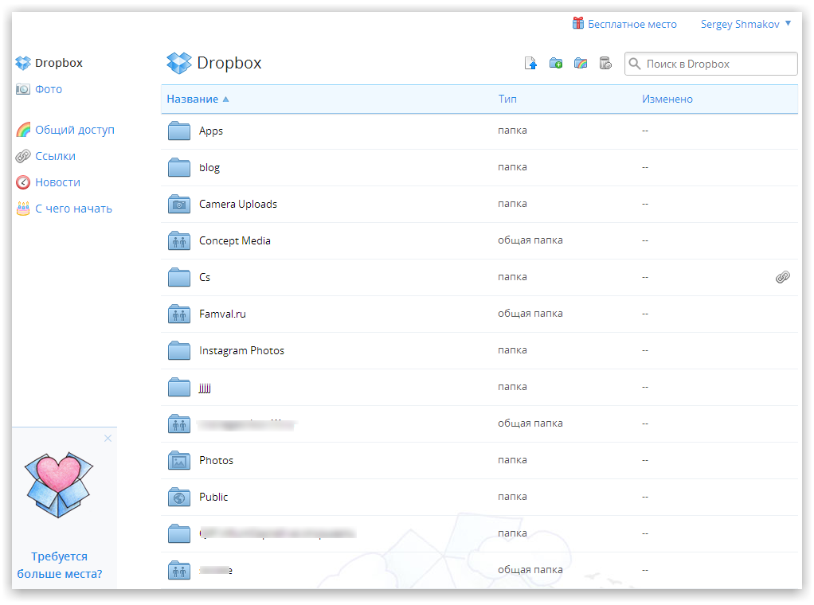
Task: Open the Famval.ru folder link
Action: coord(222,314)
